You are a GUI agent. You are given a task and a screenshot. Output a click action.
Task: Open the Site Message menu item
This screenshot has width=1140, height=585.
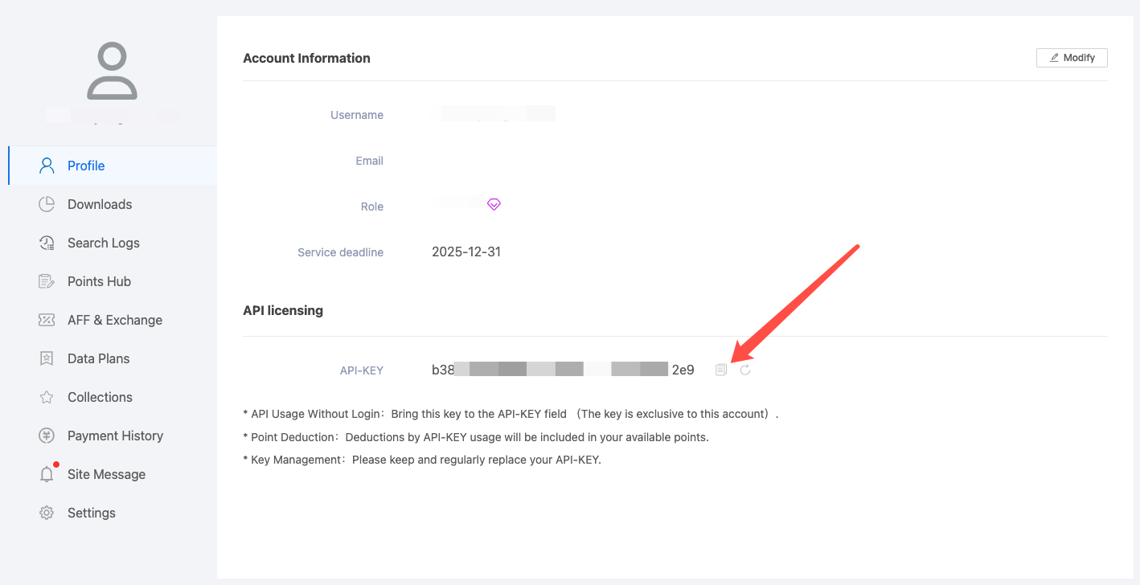coord(113,474)
